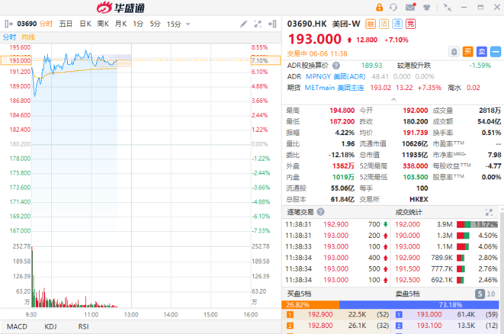Select the MACD indicator

click(x=17, y=327)
